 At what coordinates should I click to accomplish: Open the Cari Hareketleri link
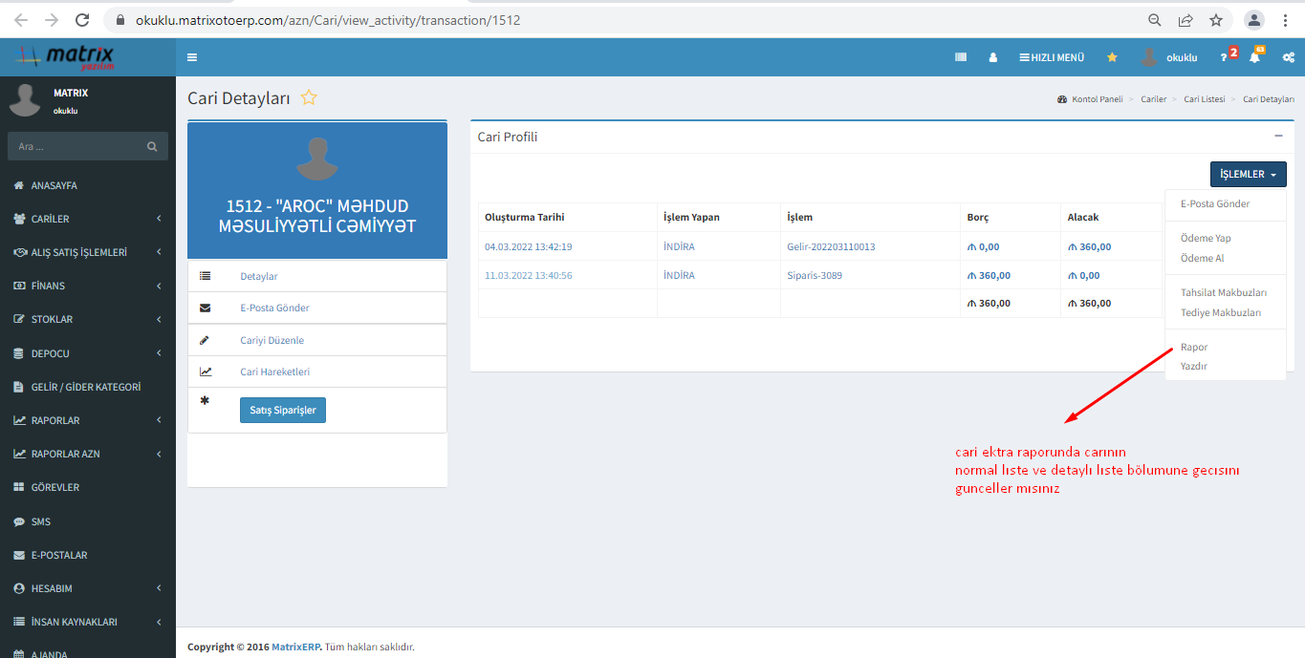coord(274,371)
